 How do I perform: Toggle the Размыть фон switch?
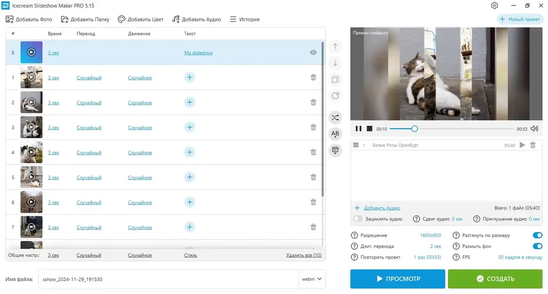[538, 246]
